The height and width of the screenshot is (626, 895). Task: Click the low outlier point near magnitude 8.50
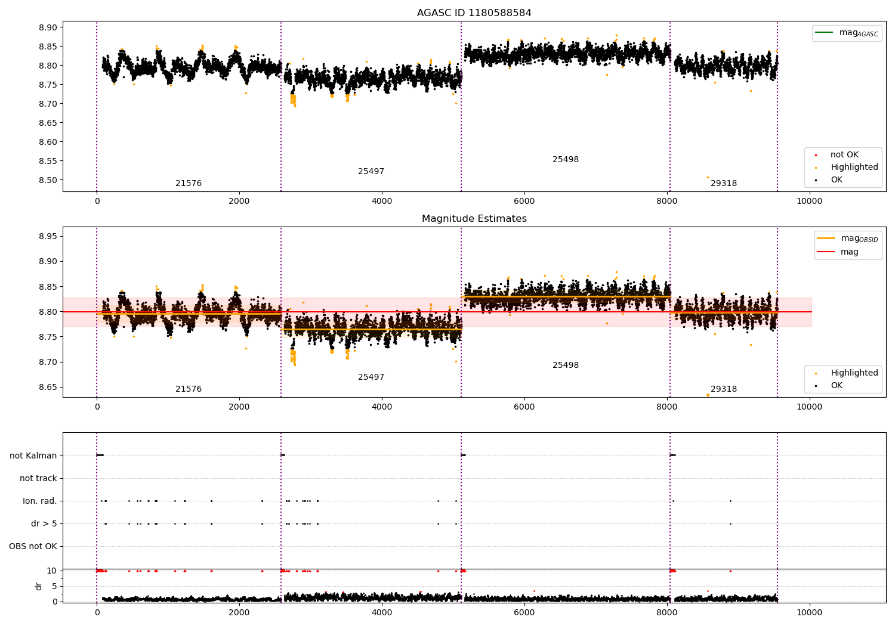(x=708, y=177)
